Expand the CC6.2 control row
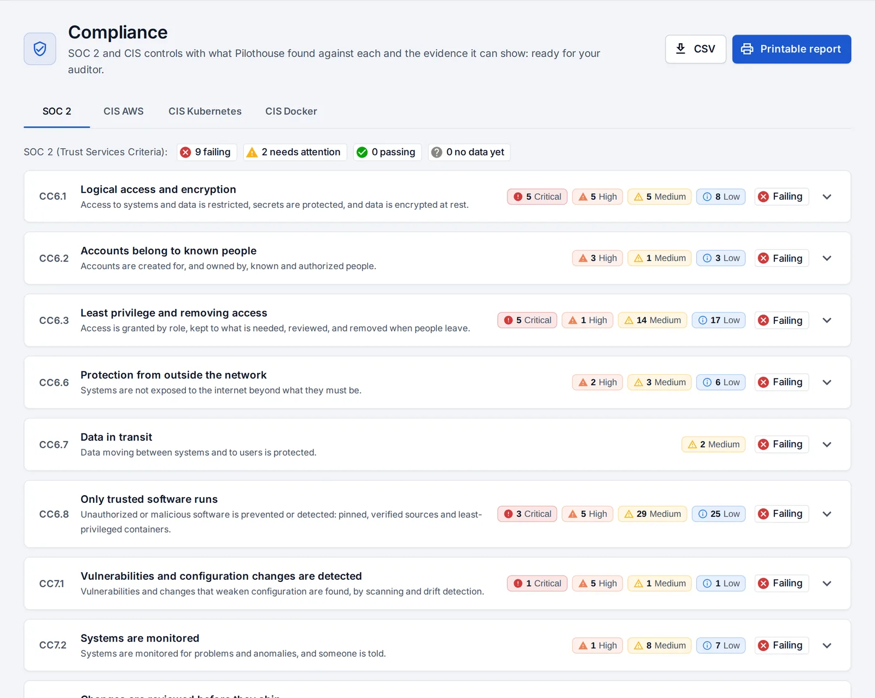Image resolution: width=875 pixels, height=698 pixels. tap(437, 258)
